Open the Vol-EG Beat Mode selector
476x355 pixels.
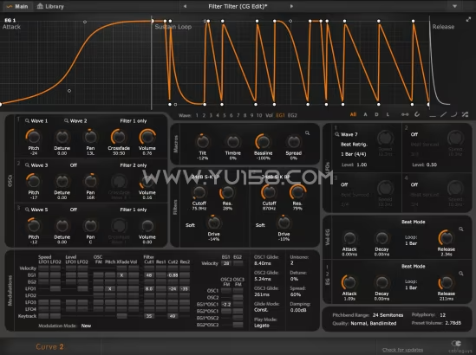coord(414,222)
